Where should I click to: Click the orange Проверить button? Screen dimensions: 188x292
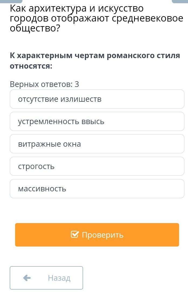[x=97, y=235]
